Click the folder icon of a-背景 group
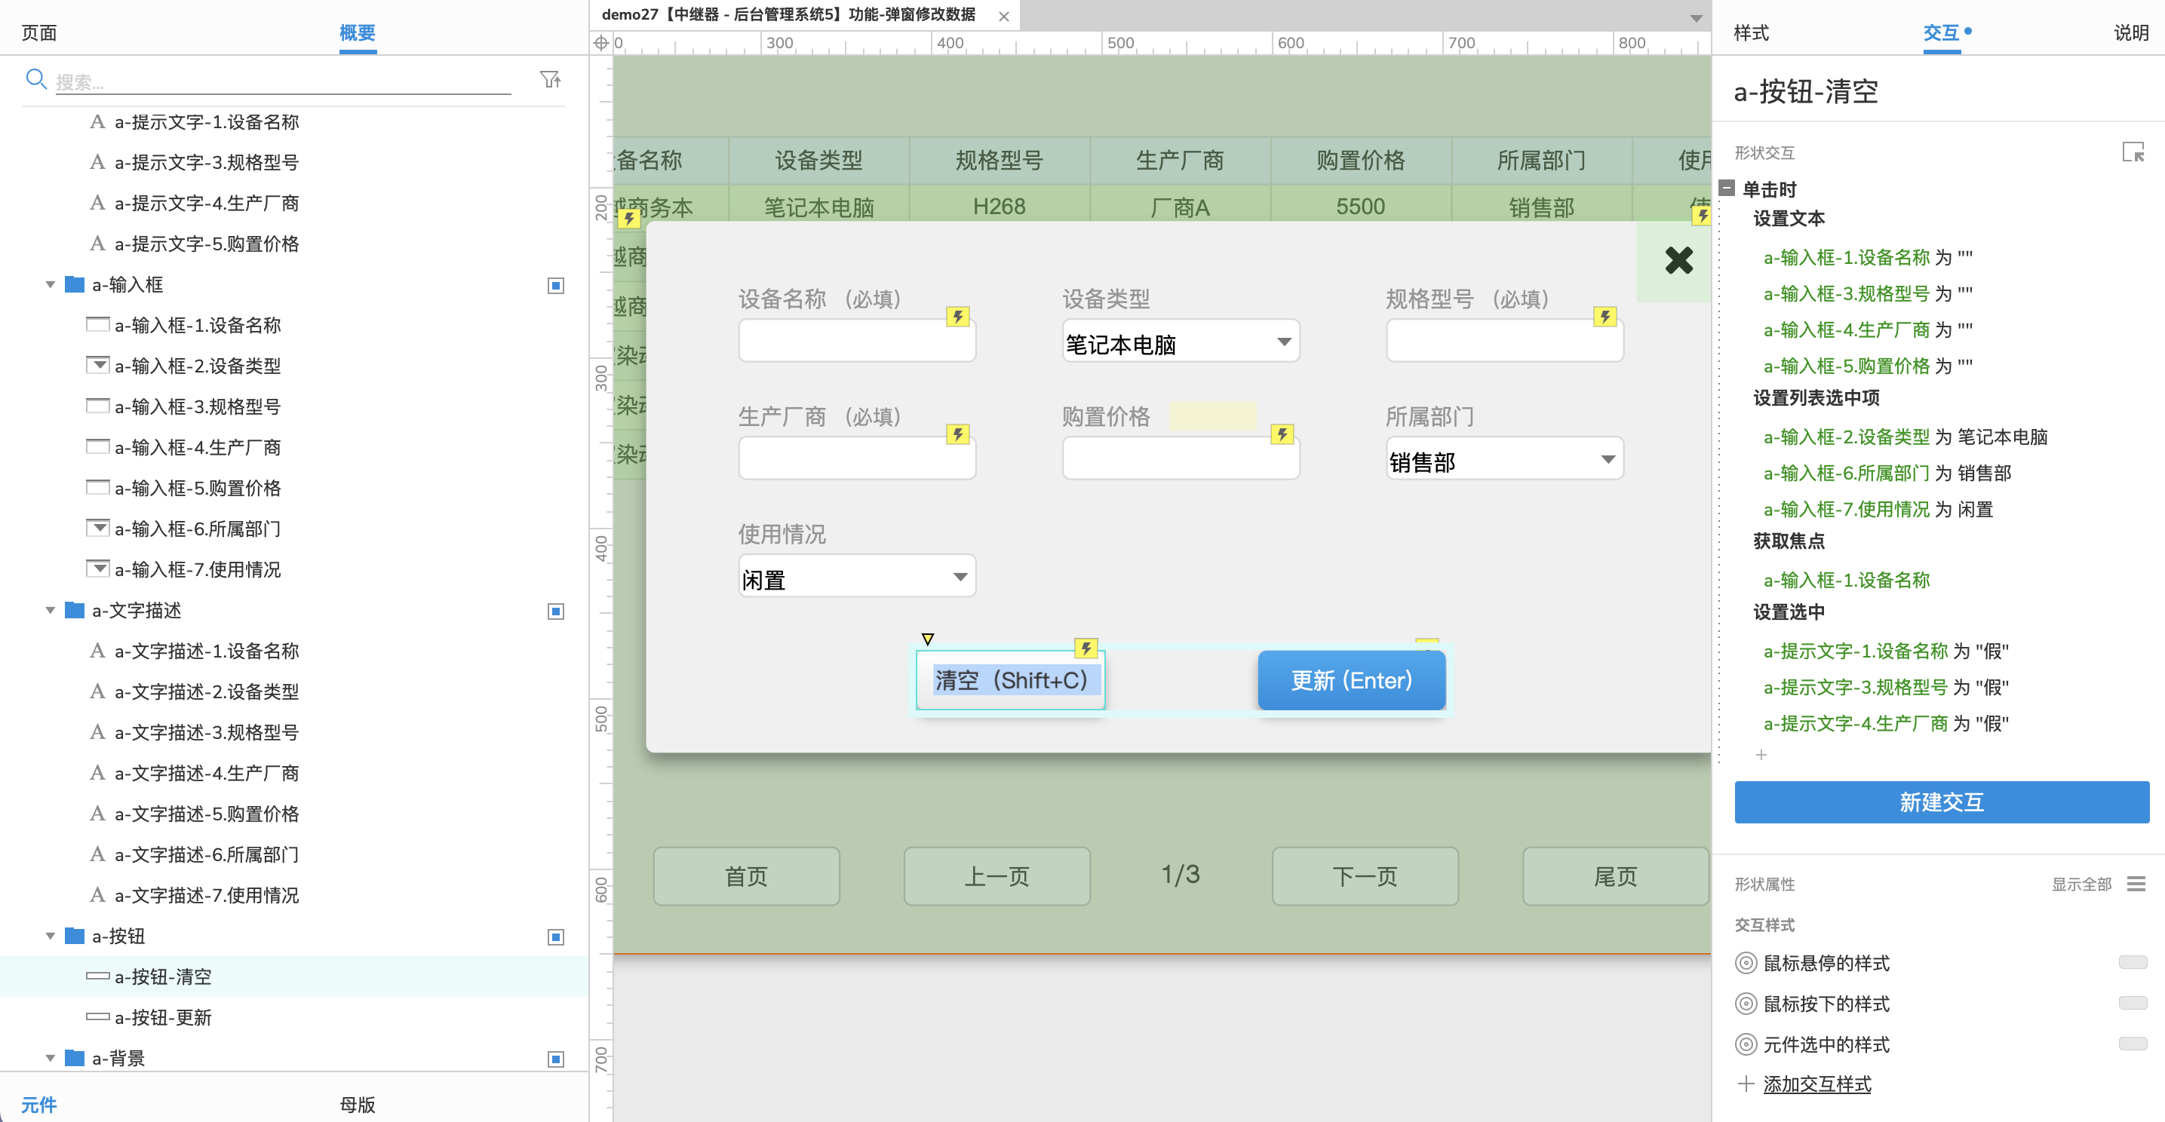2165x1122 pixels. click(75, 1057)
